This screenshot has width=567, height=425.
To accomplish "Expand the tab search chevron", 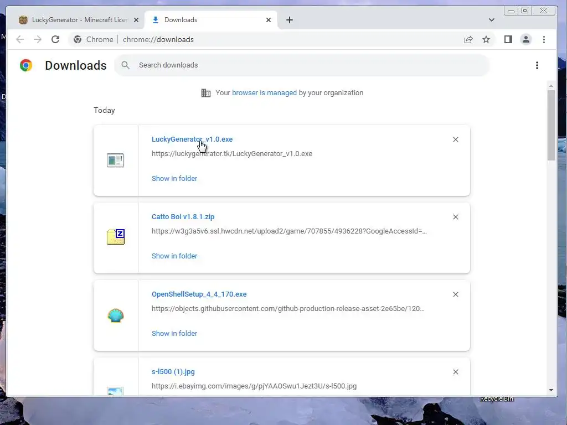I will coord(492,20).
